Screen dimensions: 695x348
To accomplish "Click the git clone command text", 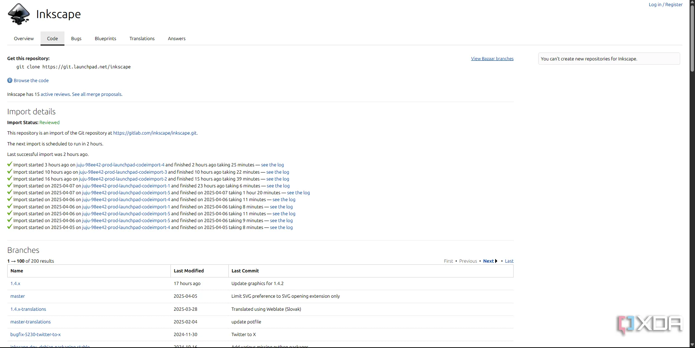I will coord(73,67).
